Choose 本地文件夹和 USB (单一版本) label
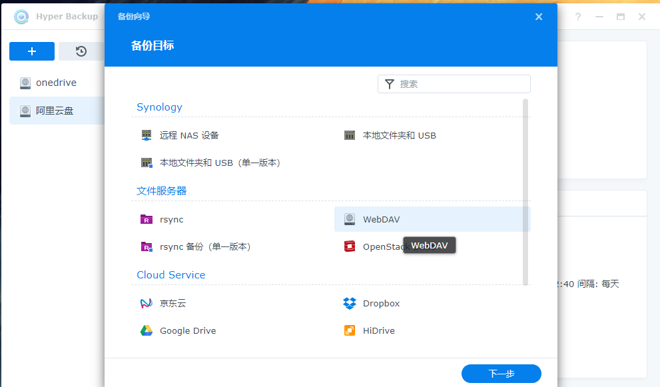Viewport: 660px width, 387px height. (x=220, y=163)
